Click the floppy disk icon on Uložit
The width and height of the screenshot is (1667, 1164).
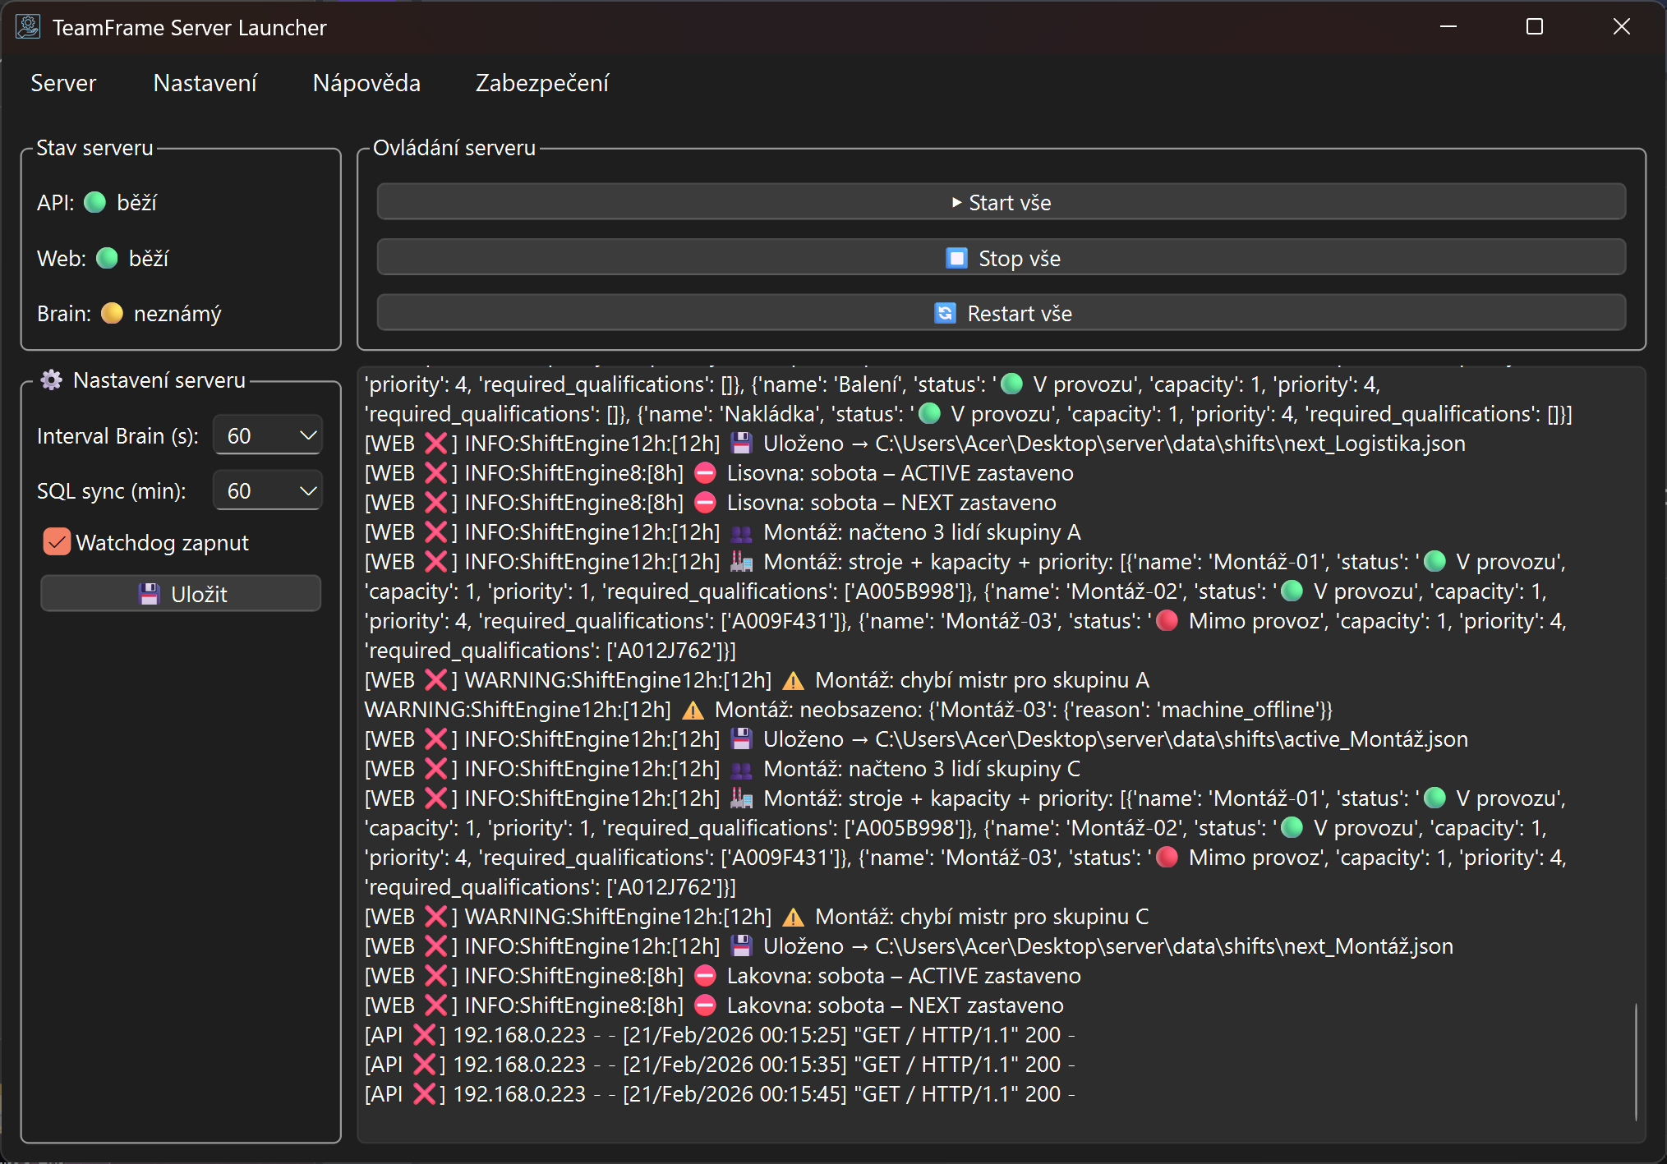click(149, 594)
